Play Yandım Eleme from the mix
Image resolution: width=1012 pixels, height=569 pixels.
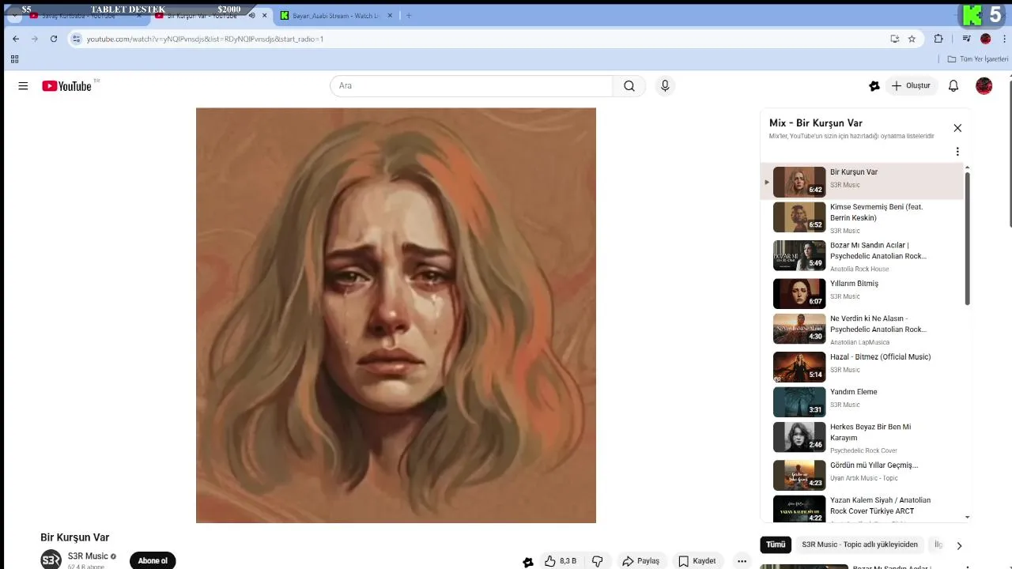tap(863, 401)
